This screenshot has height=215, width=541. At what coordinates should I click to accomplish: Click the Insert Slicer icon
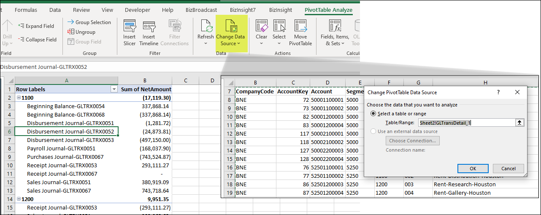coord(130,26)
